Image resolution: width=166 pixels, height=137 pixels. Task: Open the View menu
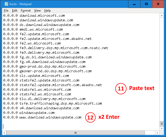pyautogui.click(x=37, y=11)
